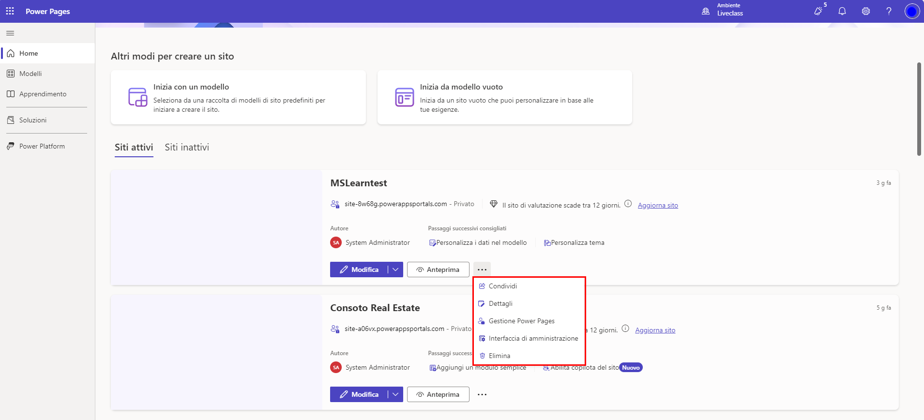The image size is (924, 420).
Task: Select Interfaccia di amministrazione menu entry
Action: [529, 338]
